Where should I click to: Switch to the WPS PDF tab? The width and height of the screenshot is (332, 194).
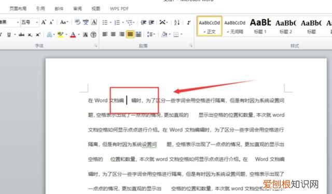click(119, 8)
